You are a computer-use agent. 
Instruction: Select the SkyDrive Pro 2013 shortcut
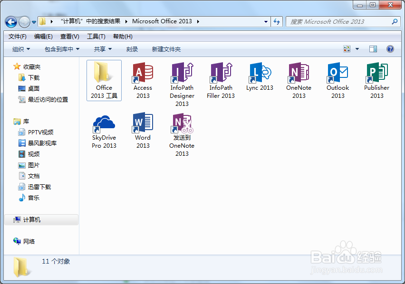[x=104, y=131]
